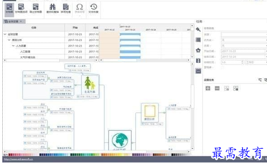Click the remove task minus icon
This screenshot has height=167, width=267.
tap(217, 88)
